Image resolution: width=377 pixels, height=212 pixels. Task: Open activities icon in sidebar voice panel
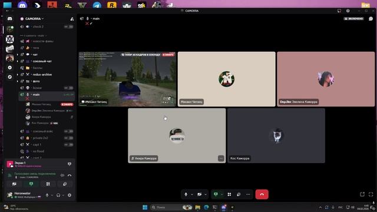point(48,184)
